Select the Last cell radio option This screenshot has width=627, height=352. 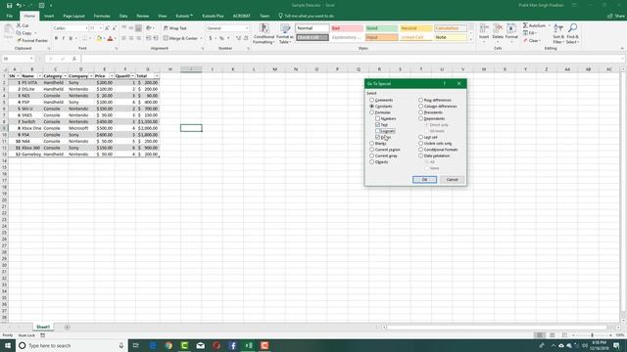click(420, 137)
